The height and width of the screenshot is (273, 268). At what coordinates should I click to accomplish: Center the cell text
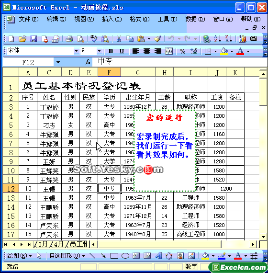coord(147,51)
